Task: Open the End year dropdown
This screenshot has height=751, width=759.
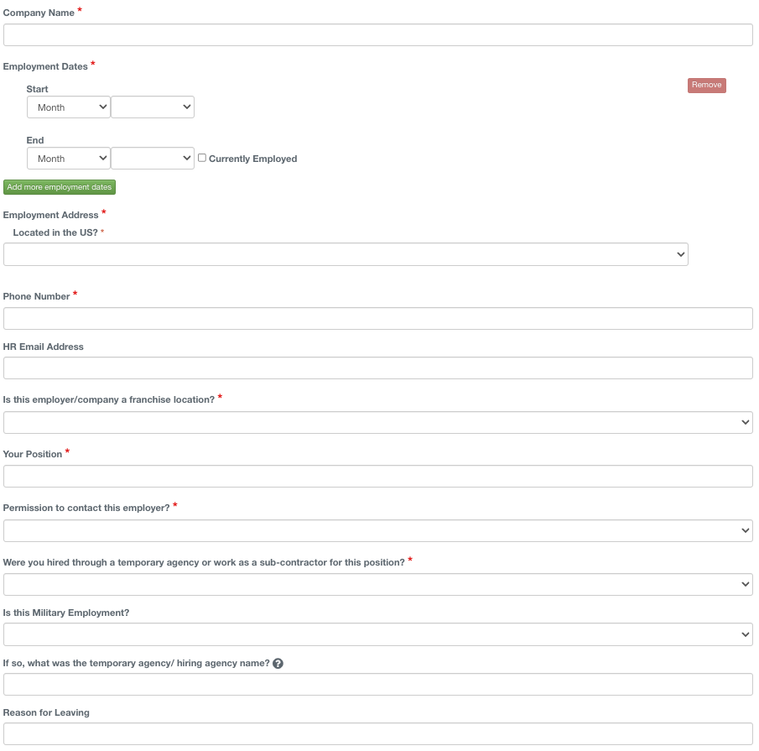Action: [153, 159]
